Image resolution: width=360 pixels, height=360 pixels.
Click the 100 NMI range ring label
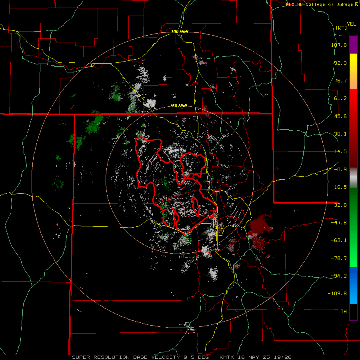click(180, 32)
